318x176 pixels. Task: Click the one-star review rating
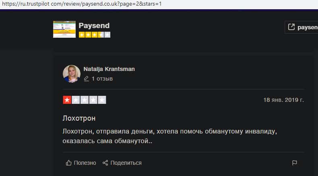point(85,100)
